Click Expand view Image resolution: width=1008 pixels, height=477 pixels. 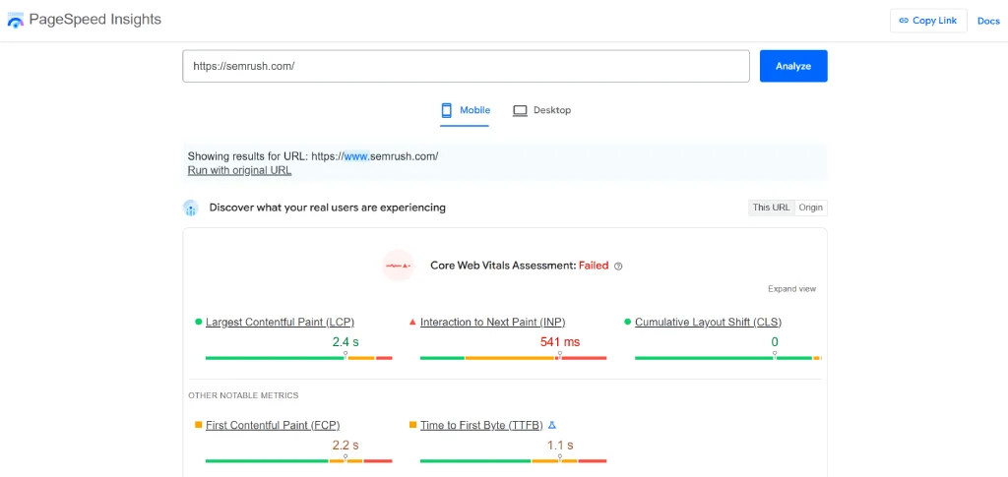point(792,289)
